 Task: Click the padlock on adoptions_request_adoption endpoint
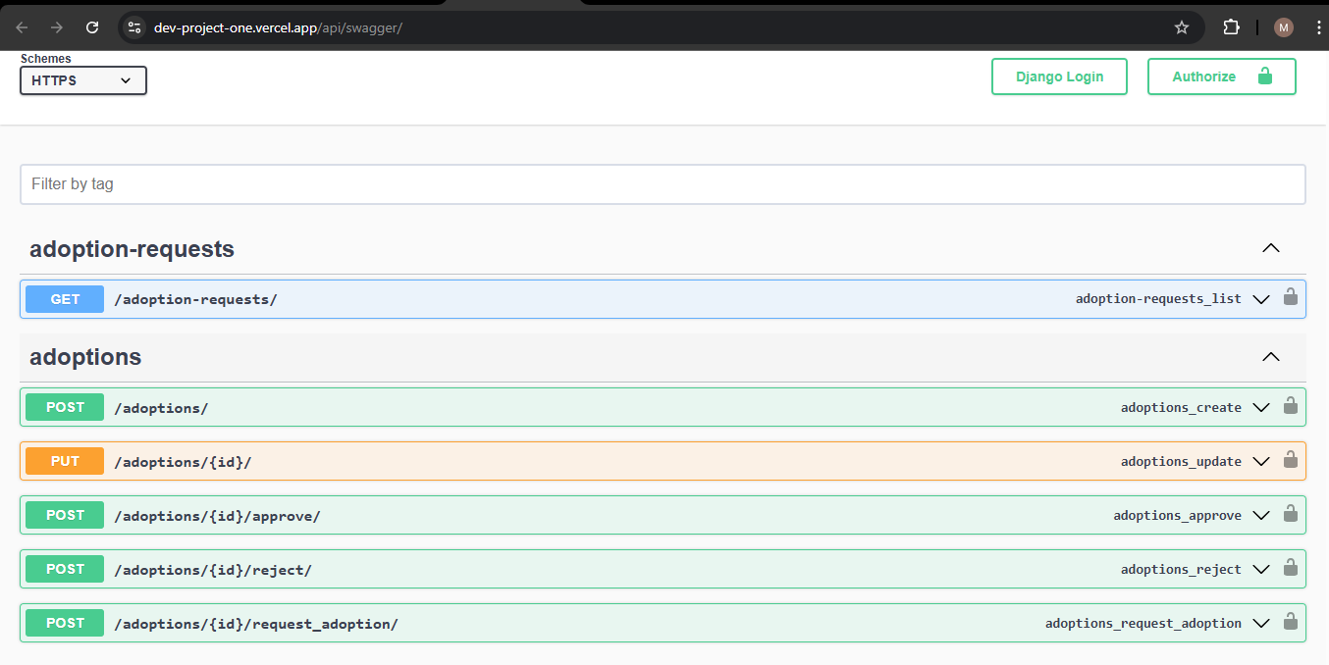click(1290, 623)
